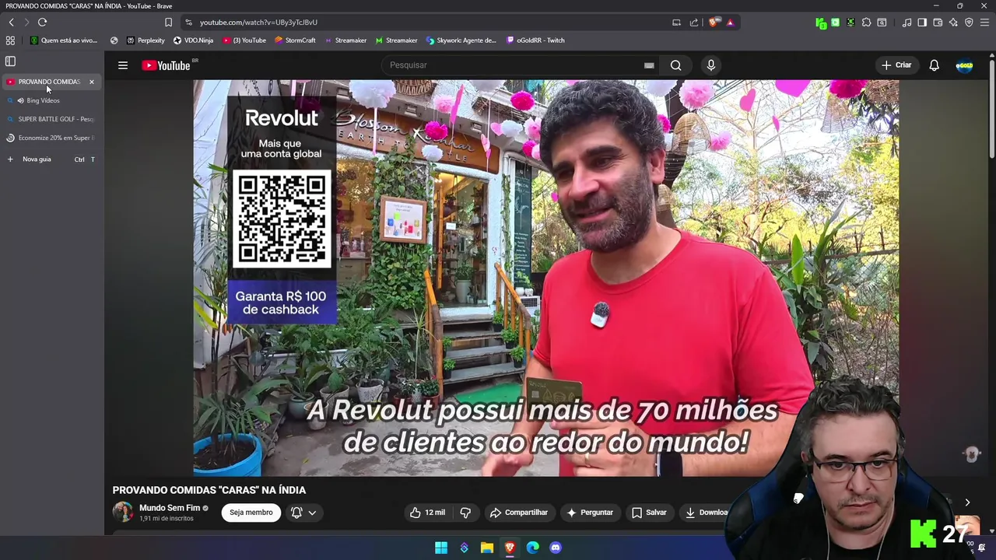Open the StormCraft bookmark
The image size is (996, 560).
coord(295,40)
